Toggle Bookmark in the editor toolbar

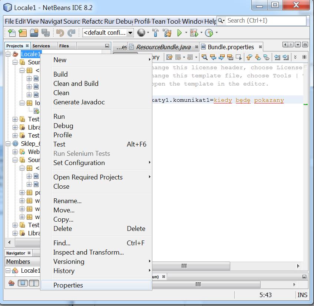click(x=266, y=57)
